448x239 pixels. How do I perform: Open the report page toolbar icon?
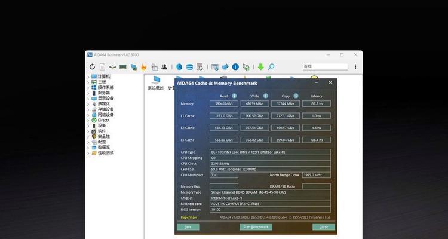pos(102,67)
